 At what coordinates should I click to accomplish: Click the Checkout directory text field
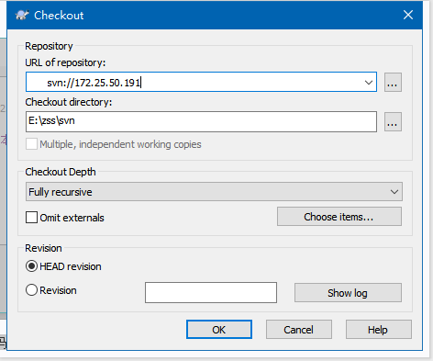click(201, 121)
